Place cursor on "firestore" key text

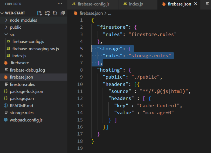[x=113, y=27]
